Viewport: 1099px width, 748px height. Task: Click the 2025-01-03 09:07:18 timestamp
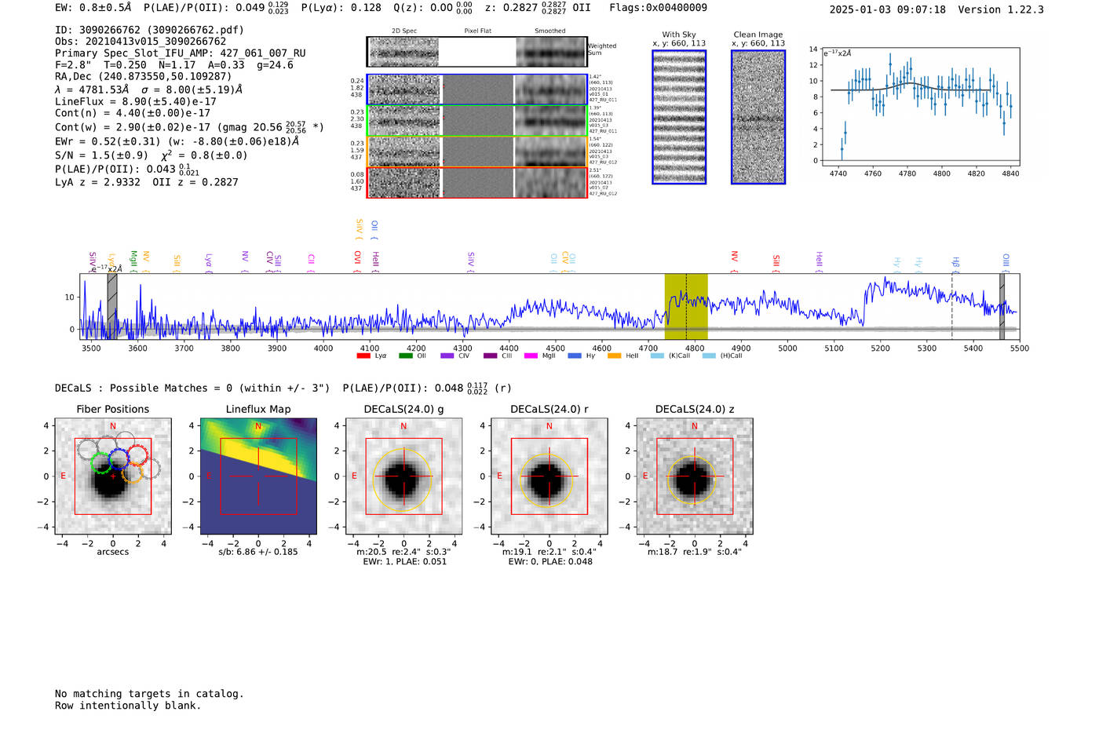(x=888, y=9)
